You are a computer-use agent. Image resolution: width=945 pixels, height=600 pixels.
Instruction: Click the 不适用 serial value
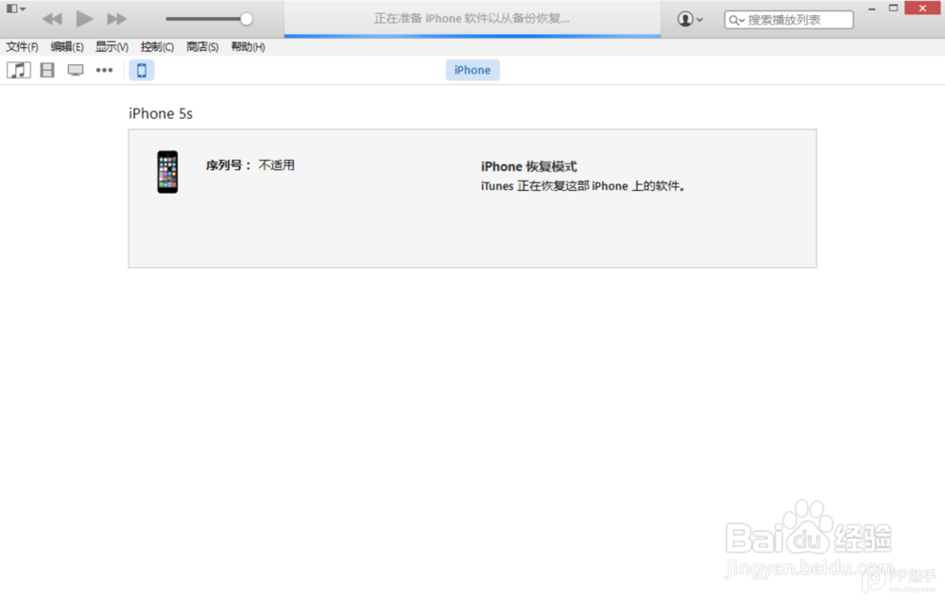(277, 165)
